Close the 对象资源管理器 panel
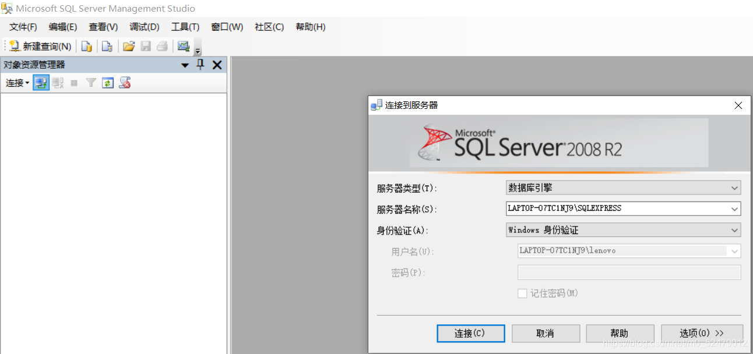Image resolution: width=753 pixels, height=354 pixels. click(217, 65)
